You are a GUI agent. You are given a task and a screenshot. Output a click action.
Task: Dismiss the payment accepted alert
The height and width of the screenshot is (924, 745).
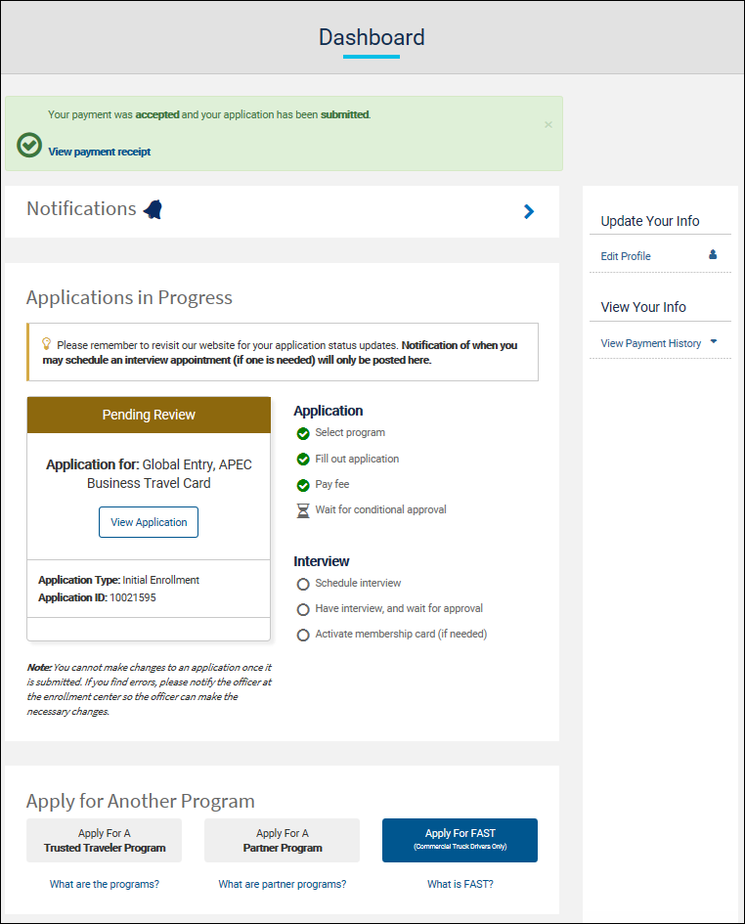tap(548, 124)
